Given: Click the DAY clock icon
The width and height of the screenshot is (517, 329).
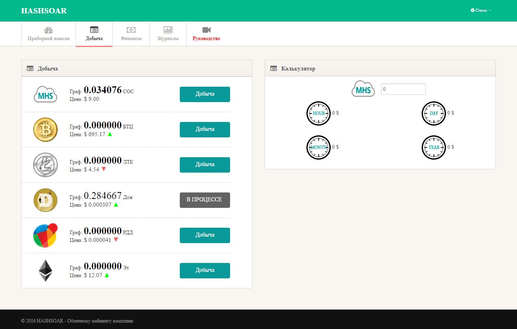Looking at the screenshot, I should point(433,113).
